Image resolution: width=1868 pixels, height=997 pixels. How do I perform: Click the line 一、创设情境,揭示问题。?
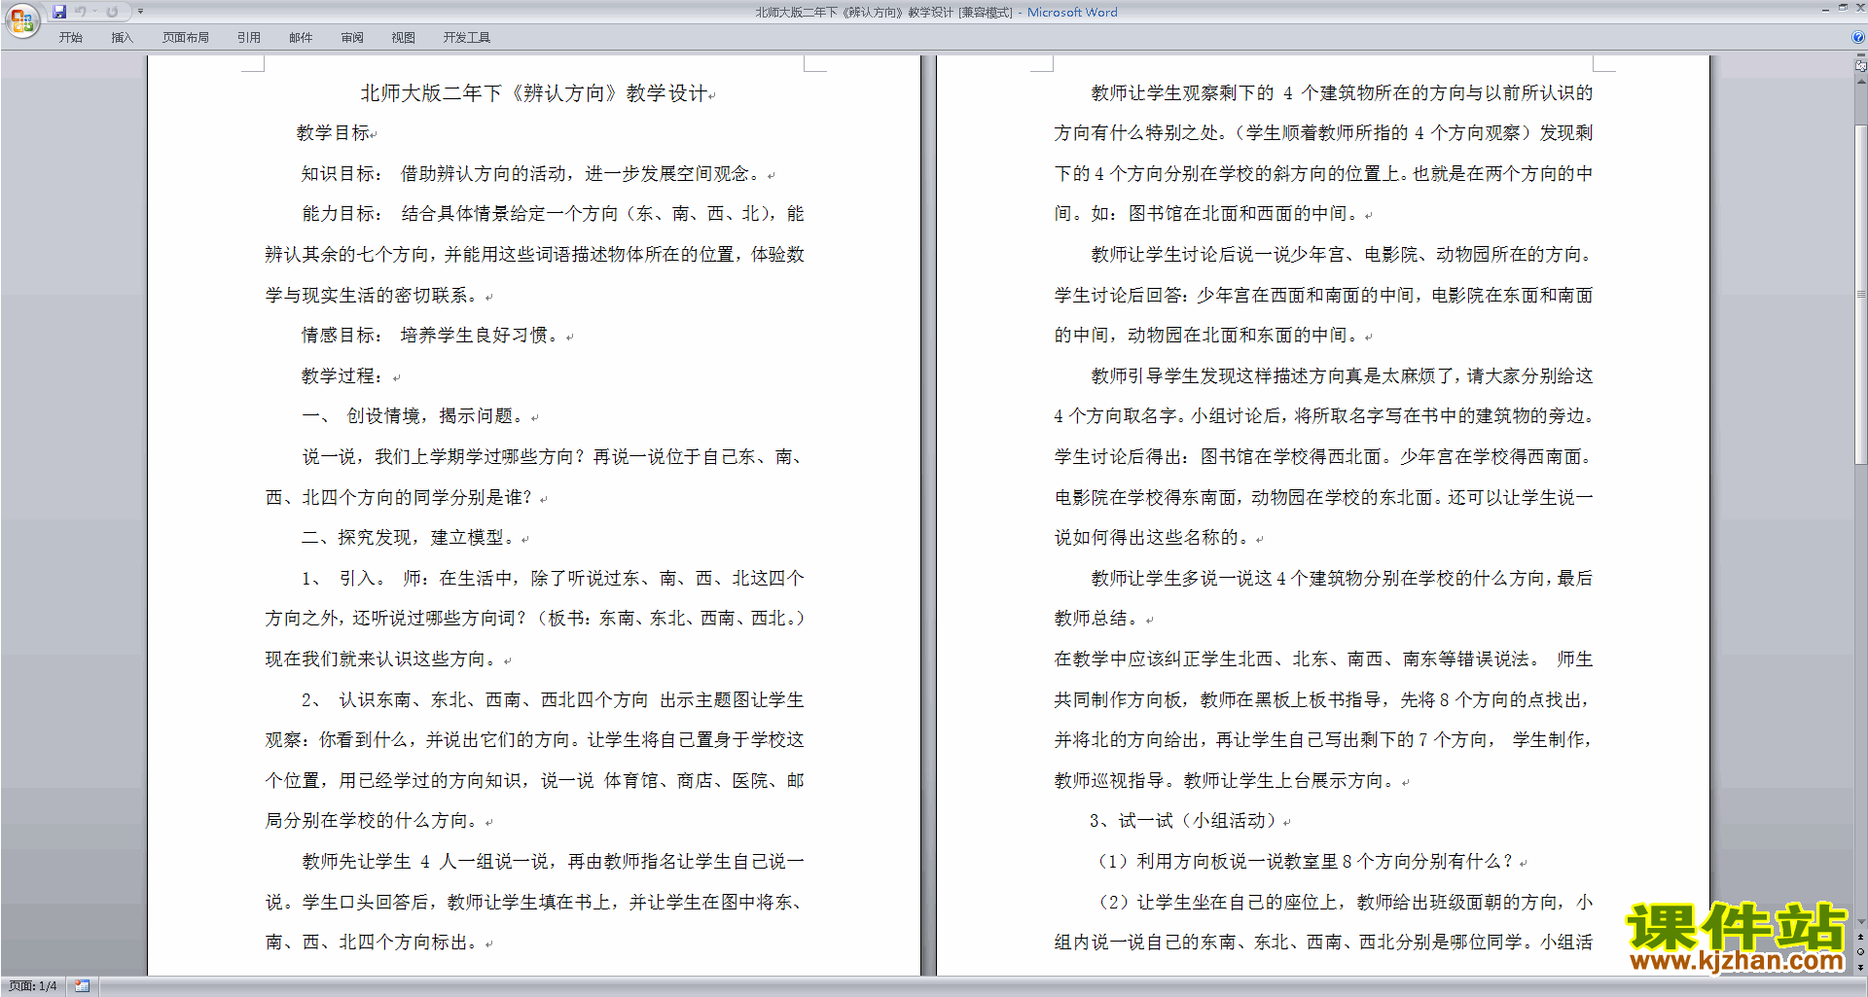(x=415, y=416)
